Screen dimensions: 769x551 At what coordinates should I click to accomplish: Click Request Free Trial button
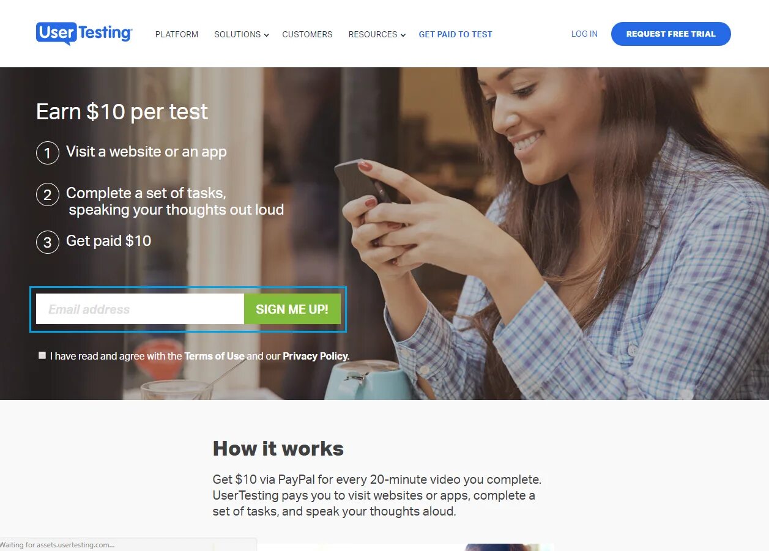[671, 34]
